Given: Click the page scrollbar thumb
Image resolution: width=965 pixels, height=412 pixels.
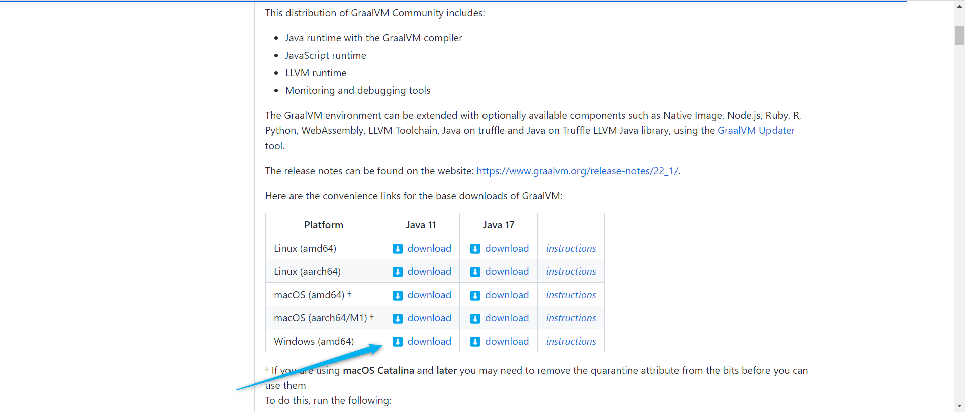Looking at the screenshot, I should [x=959, y=35].
